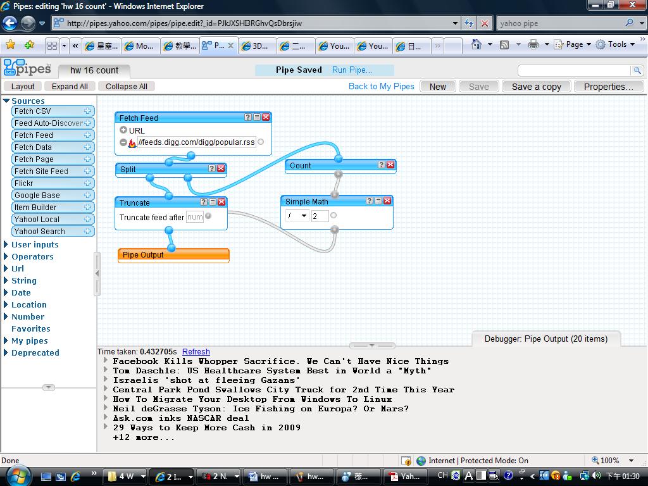Open the IE Page menu
This screenshot has width=648, height=486.
(573, 44)
